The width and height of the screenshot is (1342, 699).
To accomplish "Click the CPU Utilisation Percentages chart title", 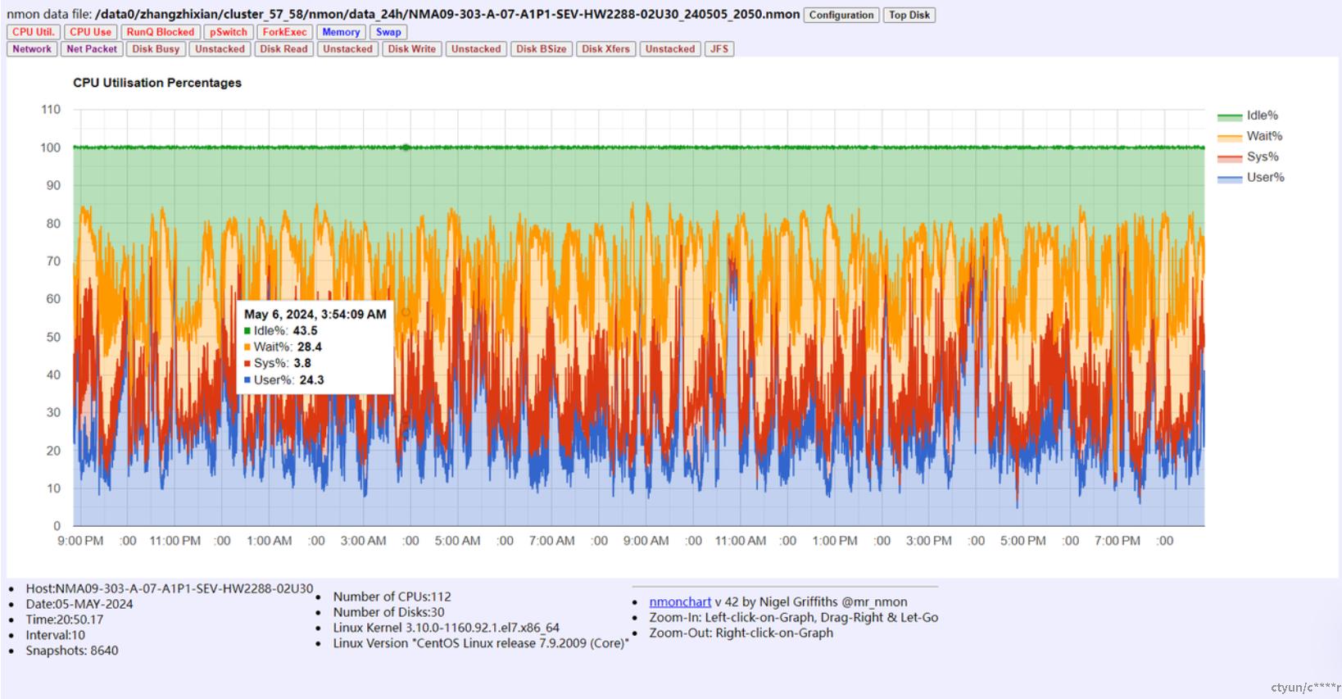I will point(157,83).
